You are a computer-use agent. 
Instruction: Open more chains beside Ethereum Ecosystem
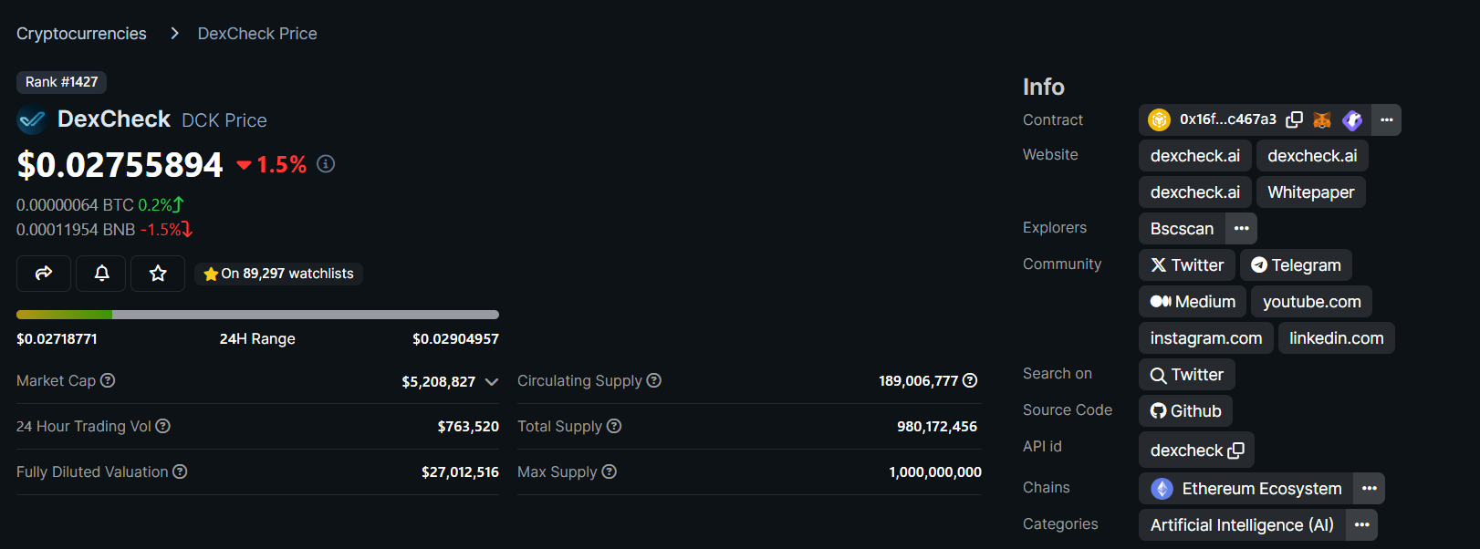pyautogui.click(x=1369, y=489)
